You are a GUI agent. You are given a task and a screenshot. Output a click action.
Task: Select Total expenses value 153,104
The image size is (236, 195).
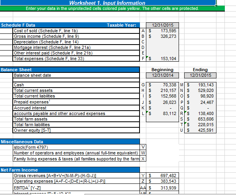click(162, 58)
